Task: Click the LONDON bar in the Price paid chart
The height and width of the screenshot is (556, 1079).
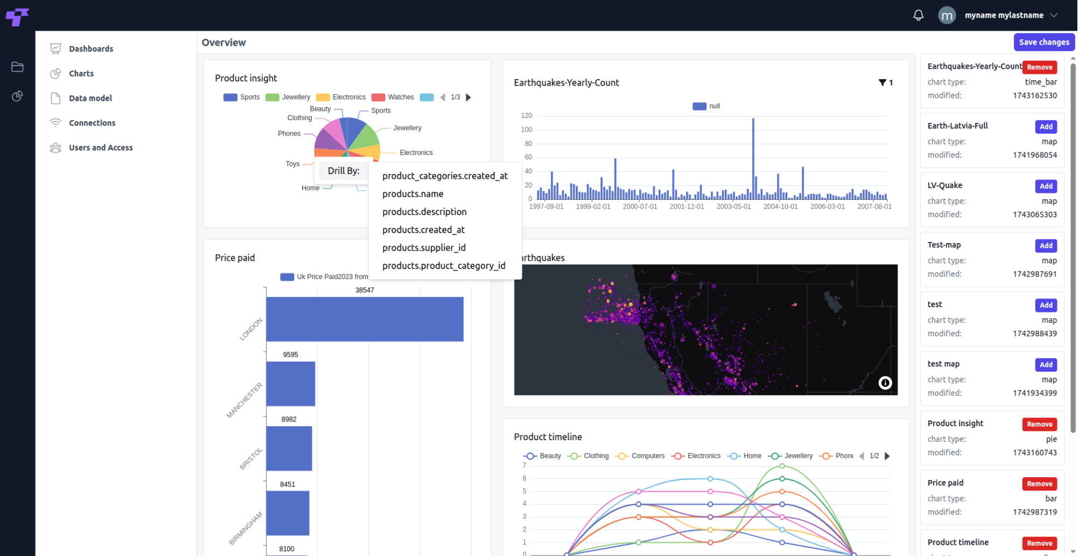Action: [x=364, y=319]
